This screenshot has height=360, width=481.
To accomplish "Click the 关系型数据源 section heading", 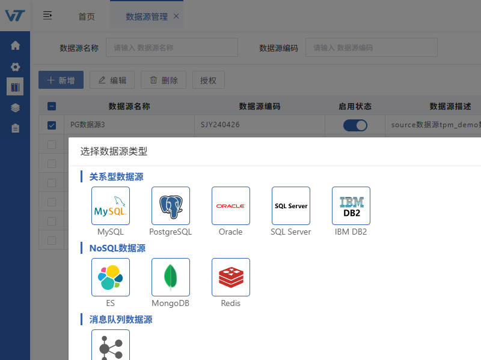I will pyautogui.click(x=116, y=176).
